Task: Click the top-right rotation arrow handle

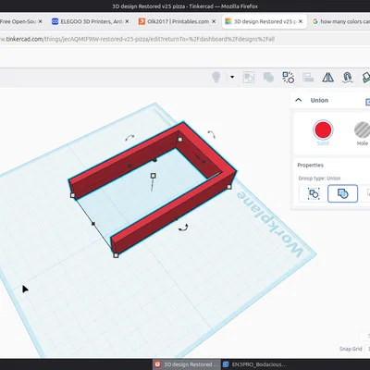Action: [211, 134]
